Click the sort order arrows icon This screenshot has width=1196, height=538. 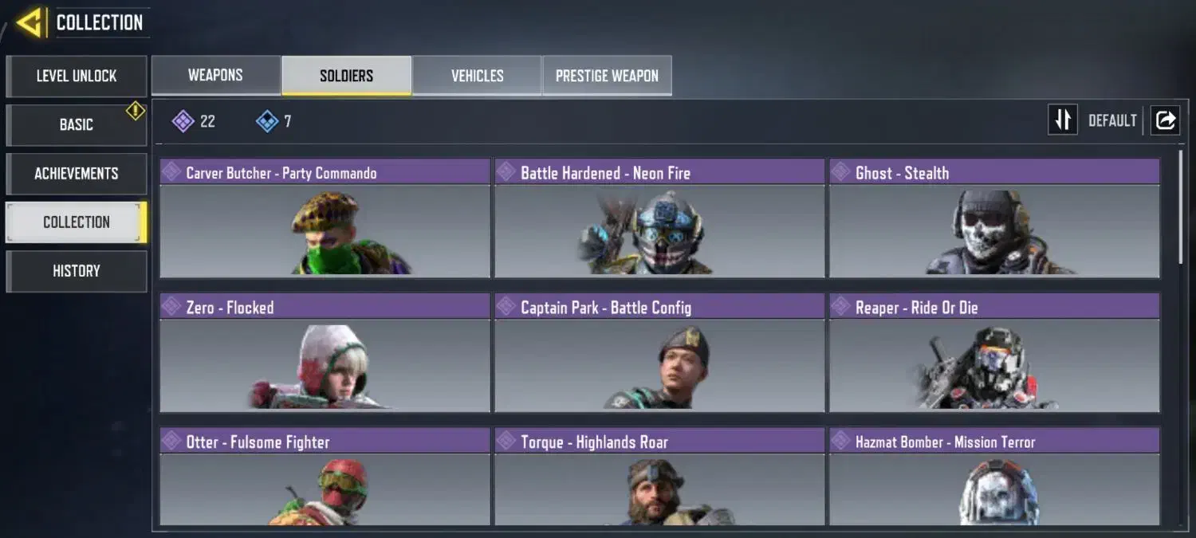tap(1062, 120)
